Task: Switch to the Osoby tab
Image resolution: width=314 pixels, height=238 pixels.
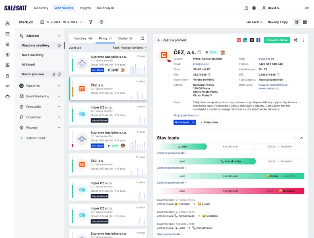Action: click(125, 39)
